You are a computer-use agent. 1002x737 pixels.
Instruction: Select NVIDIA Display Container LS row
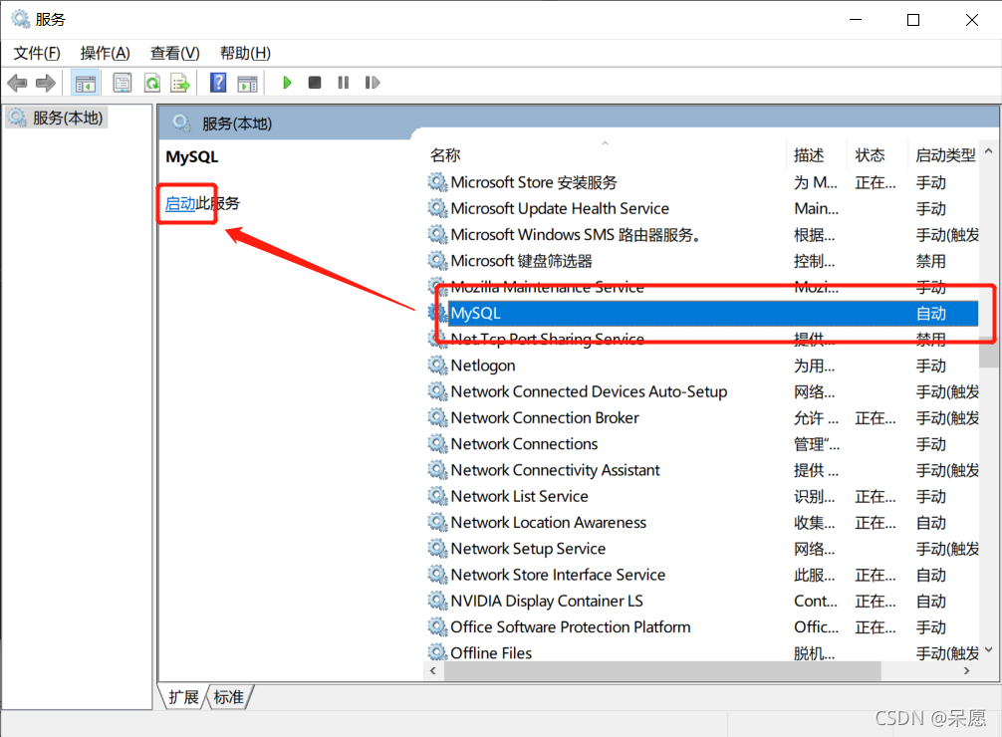point(703,602)
